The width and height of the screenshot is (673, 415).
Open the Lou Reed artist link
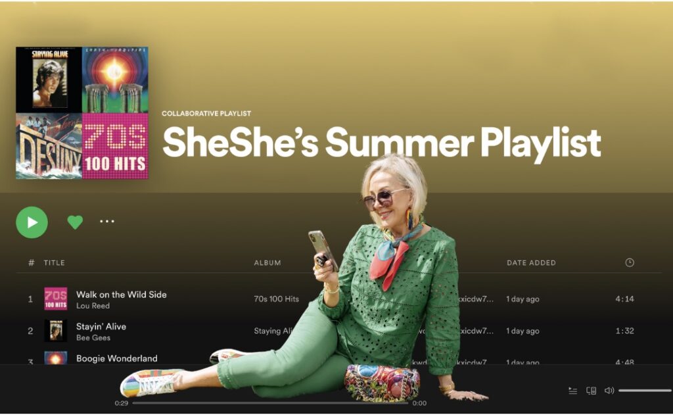click(93, 306)
